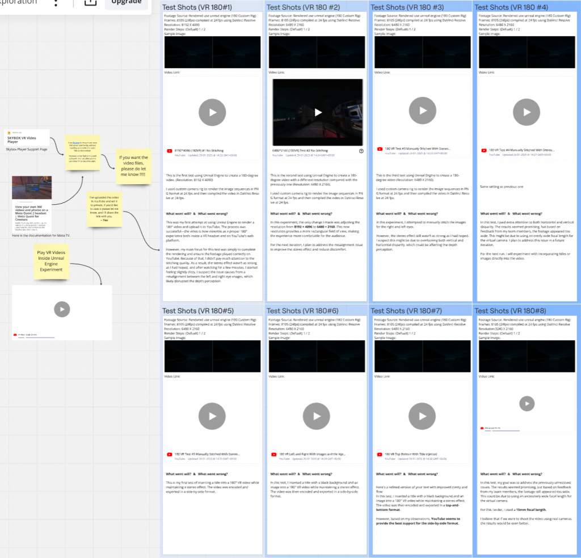Click YouTube icon beside '180 VR Top Bottom With Title'
Viewport: 581px width, 558px height.
380,454
